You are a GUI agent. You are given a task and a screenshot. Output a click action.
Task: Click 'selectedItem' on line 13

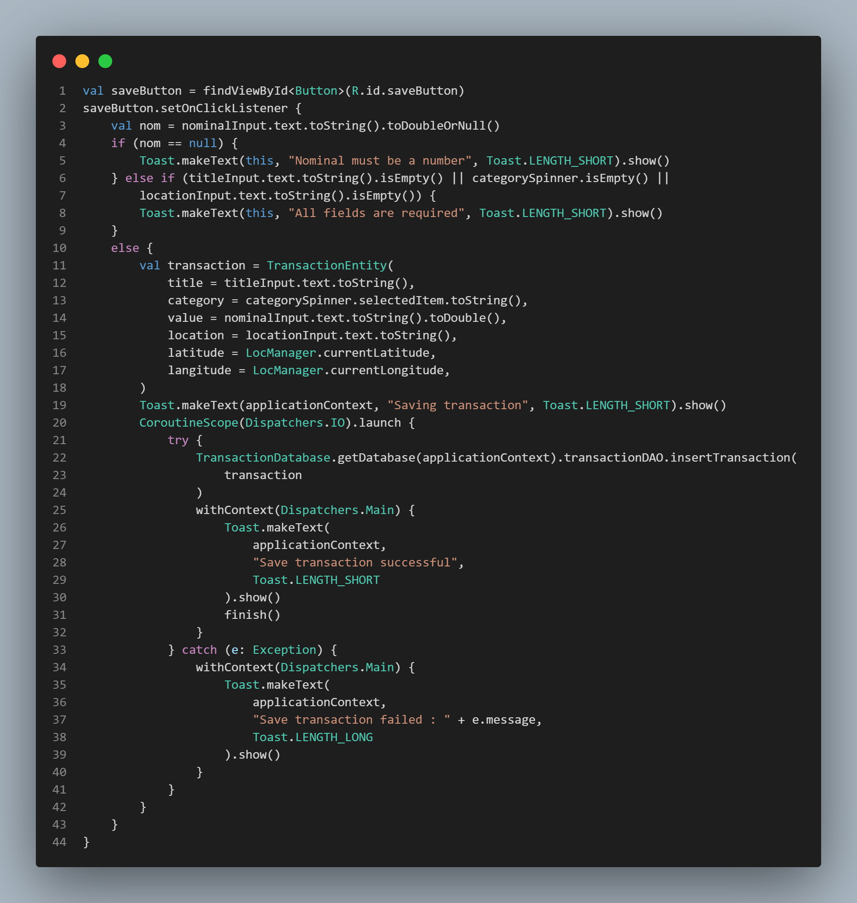(x=401, y=301)
